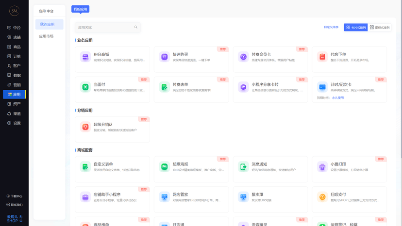Open the 计时/记次卡 app icon
402x226 pixels.
point(322,87)
